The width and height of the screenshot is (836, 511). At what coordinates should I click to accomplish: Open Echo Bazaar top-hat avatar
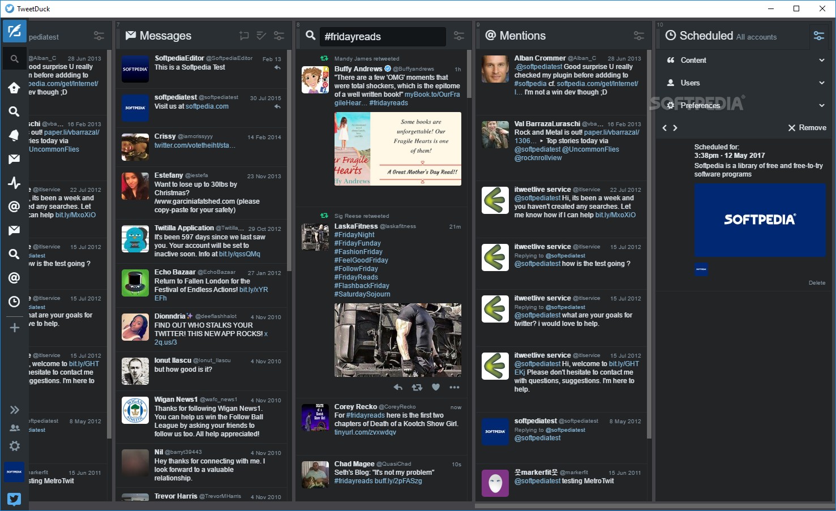pyautogui.click(x=135, y=283)
